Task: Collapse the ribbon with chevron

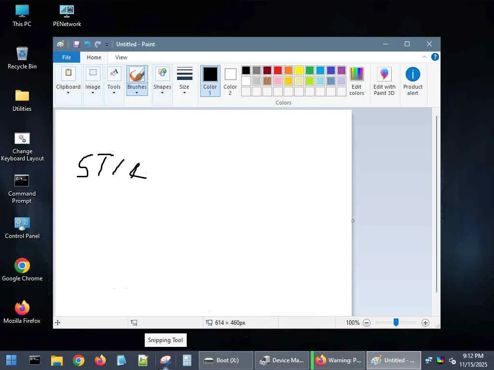Action: point(425,57)
